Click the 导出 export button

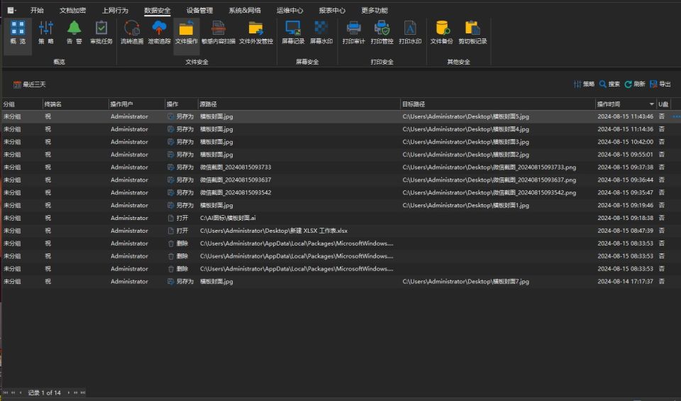tap(660, 84)
